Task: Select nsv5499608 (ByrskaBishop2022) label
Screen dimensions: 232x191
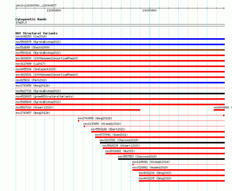Action: [38, 102]
